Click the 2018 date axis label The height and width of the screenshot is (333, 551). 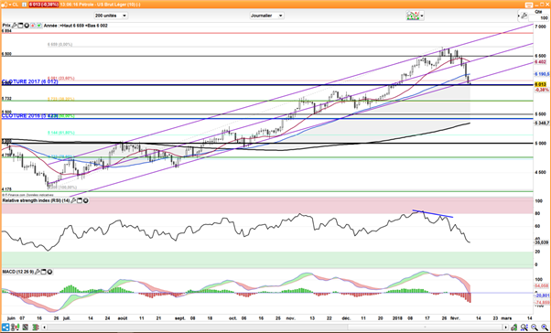click(x=397, y=317)
